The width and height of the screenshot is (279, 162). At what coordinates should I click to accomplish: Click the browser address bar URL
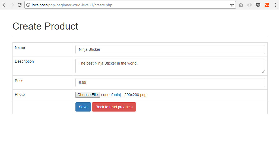[x=81, y=5]
